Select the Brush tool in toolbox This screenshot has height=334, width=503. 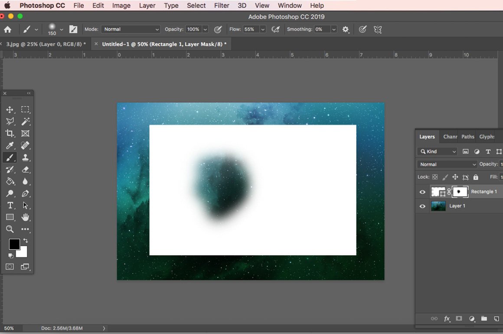pos(10,157)
